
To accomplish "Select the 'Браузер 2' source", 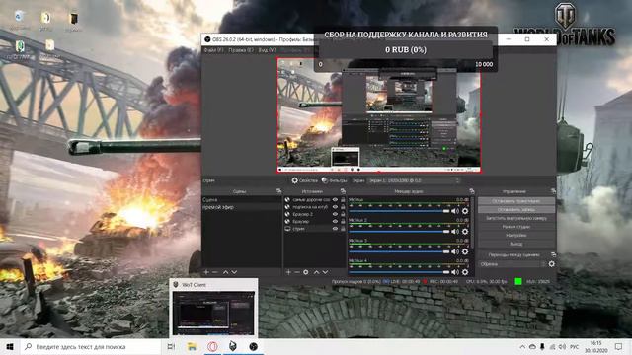I will (303, 214).
